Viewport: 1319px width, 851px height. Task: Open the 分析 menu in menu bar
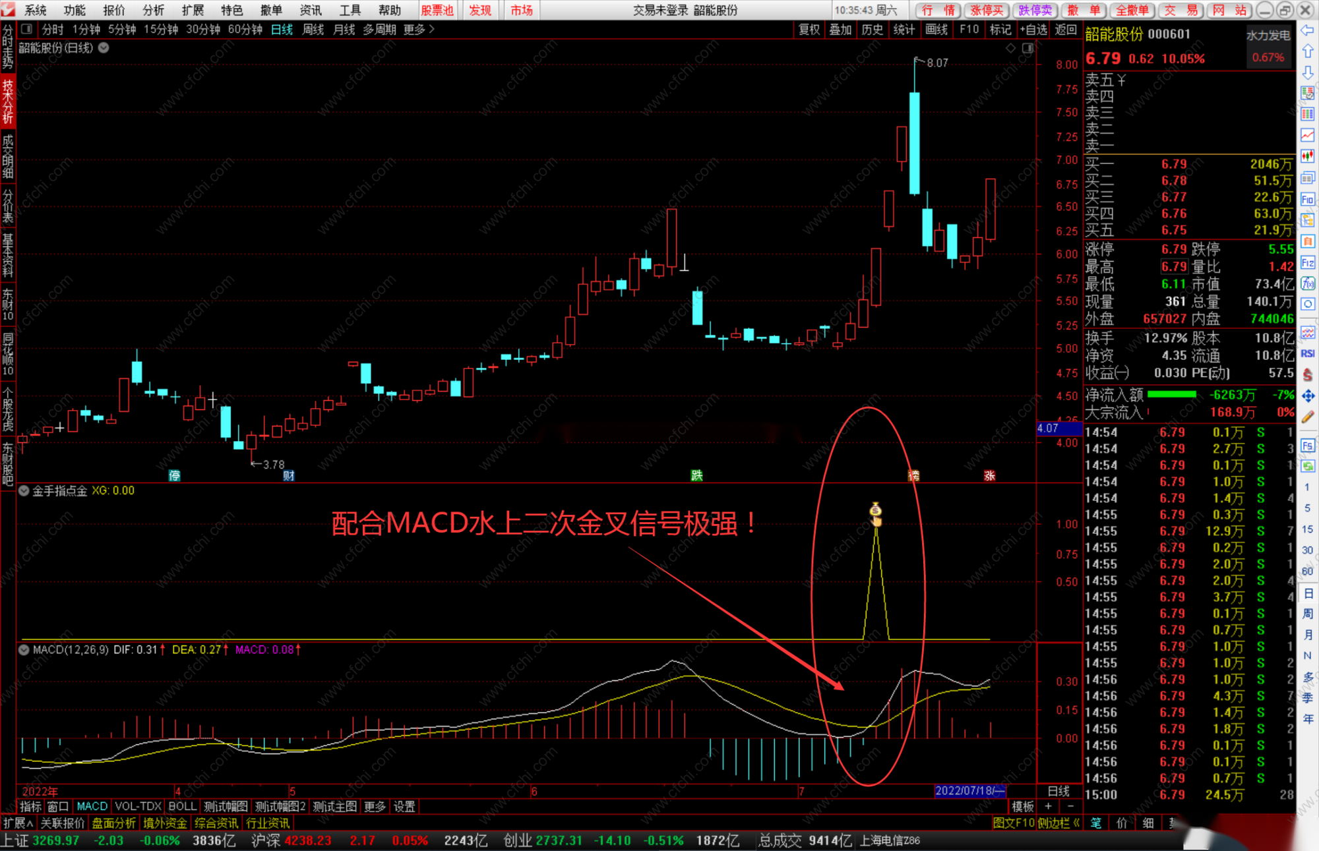(153, 10)
